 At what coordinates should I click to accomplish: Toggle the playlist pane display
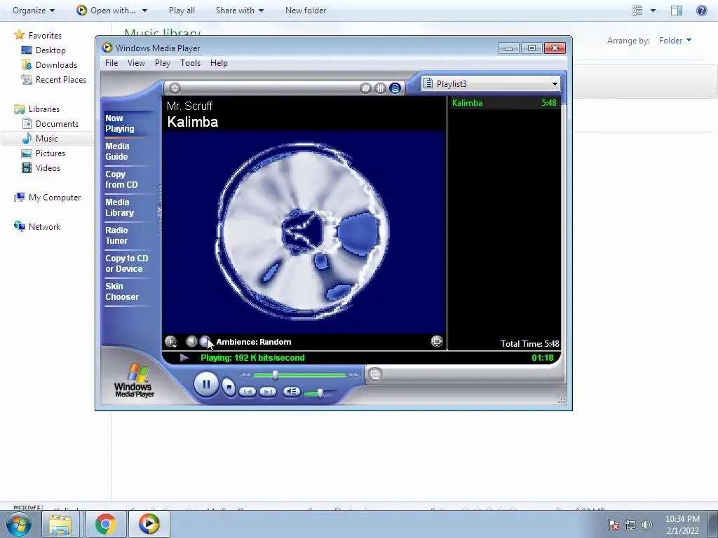point(395,88)
